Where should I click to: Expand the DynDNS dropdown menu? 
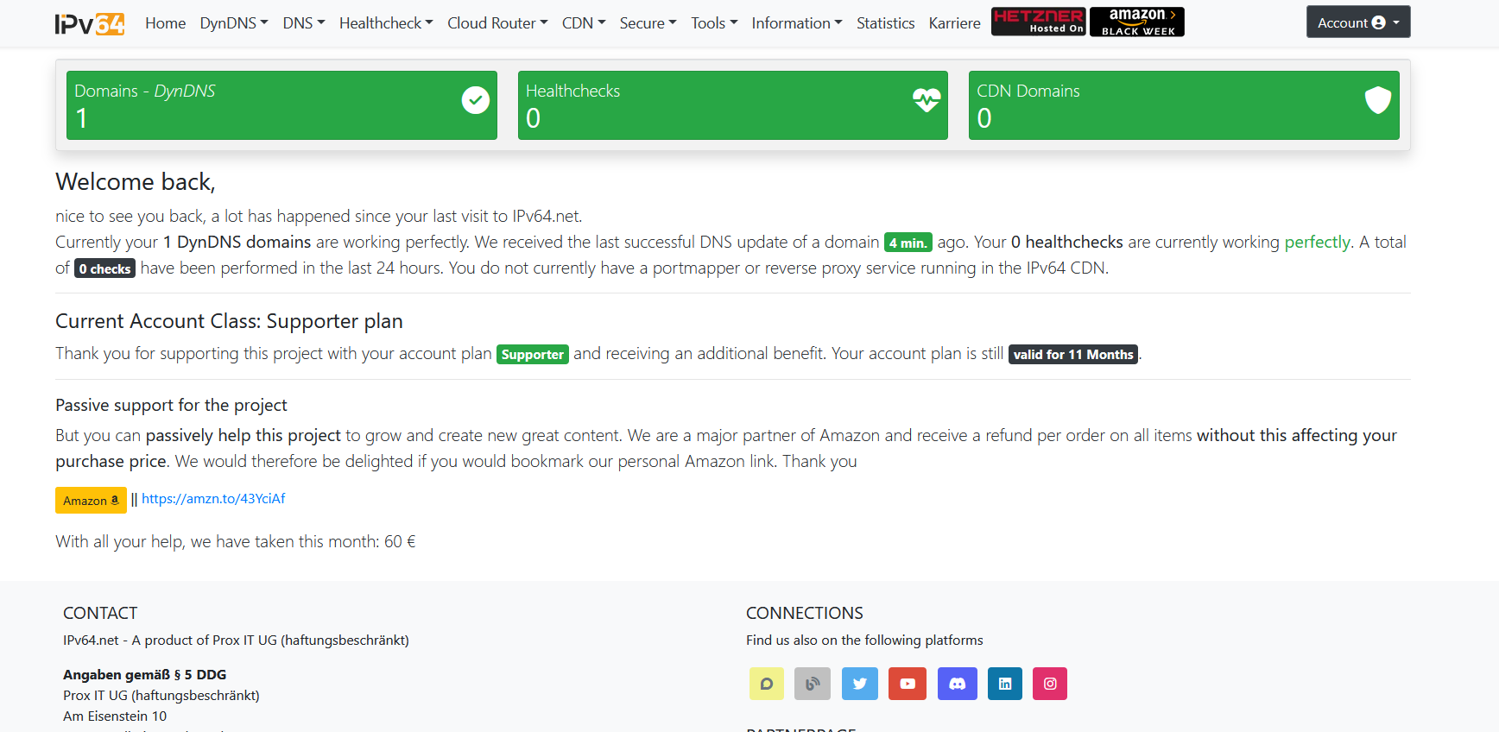tap(234, 23)
